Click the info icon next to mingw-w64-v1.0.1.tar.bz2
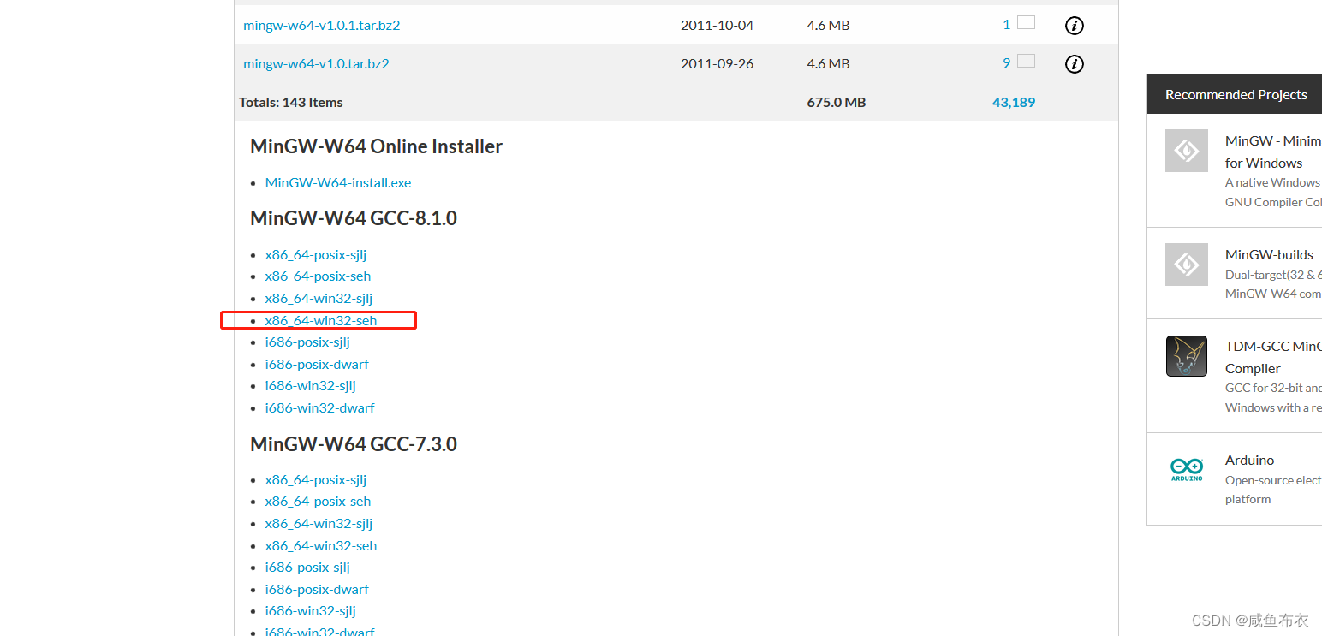The image size is (1322, 636). coord(1074,26)
